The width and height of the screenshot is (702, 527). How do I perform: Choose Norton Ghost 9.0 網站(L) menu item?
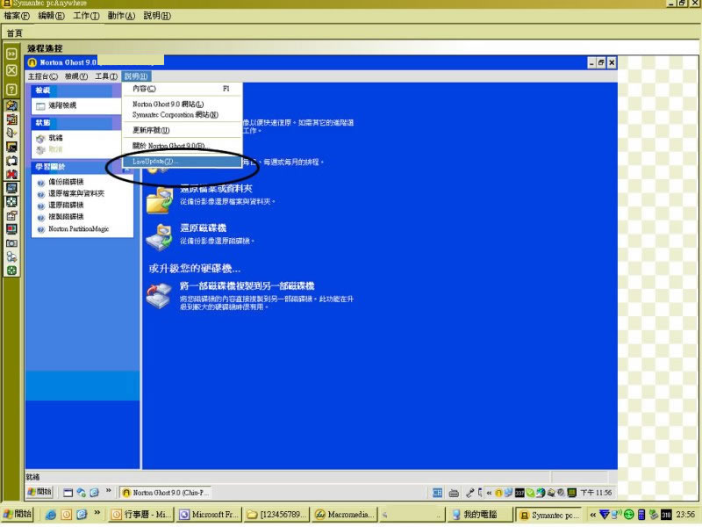coord(182,104)
